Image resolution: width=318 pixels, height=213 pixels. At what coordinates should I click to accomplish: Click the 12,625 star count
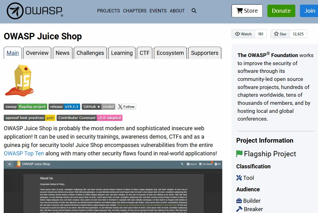[298, 34]
